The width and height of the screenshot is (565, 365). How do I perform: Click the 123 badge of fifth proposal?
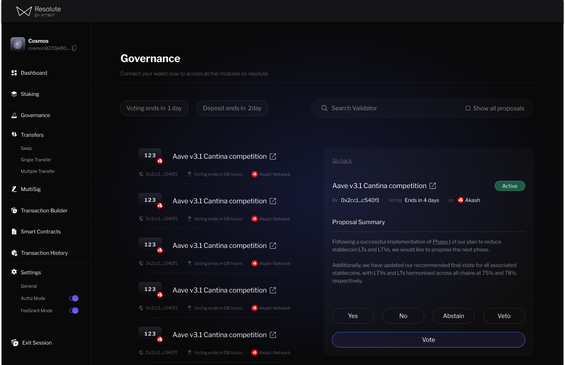pyautogui.click(x=150, y=334)
